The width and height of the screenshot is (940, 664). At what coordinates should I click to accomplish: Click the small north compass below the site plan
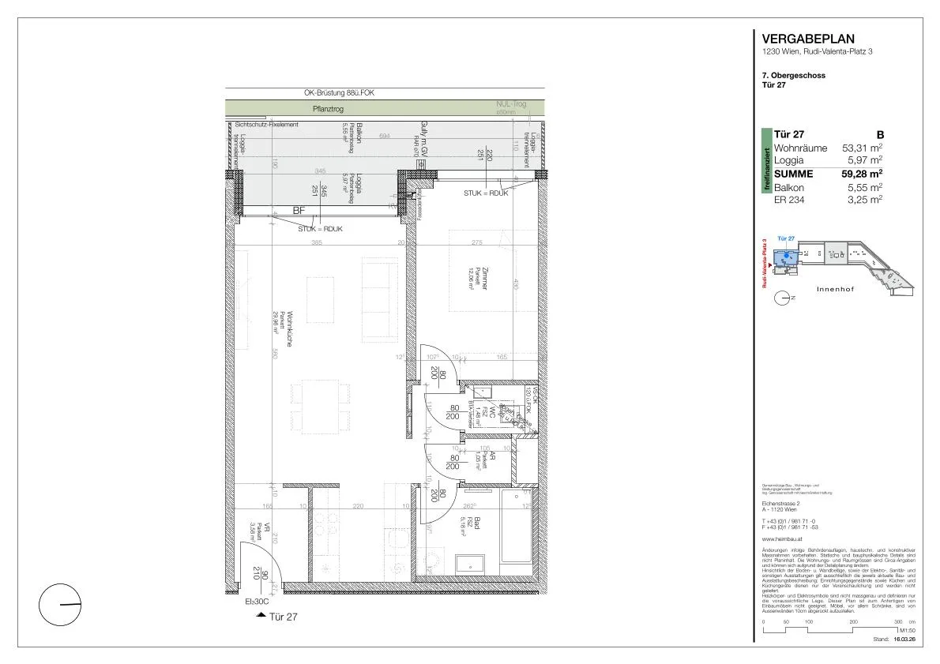[x=782, y=298]
